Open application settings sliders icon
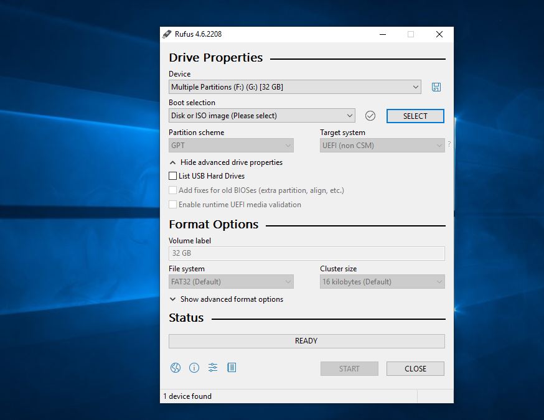544x420 pixels. (213, 368)
